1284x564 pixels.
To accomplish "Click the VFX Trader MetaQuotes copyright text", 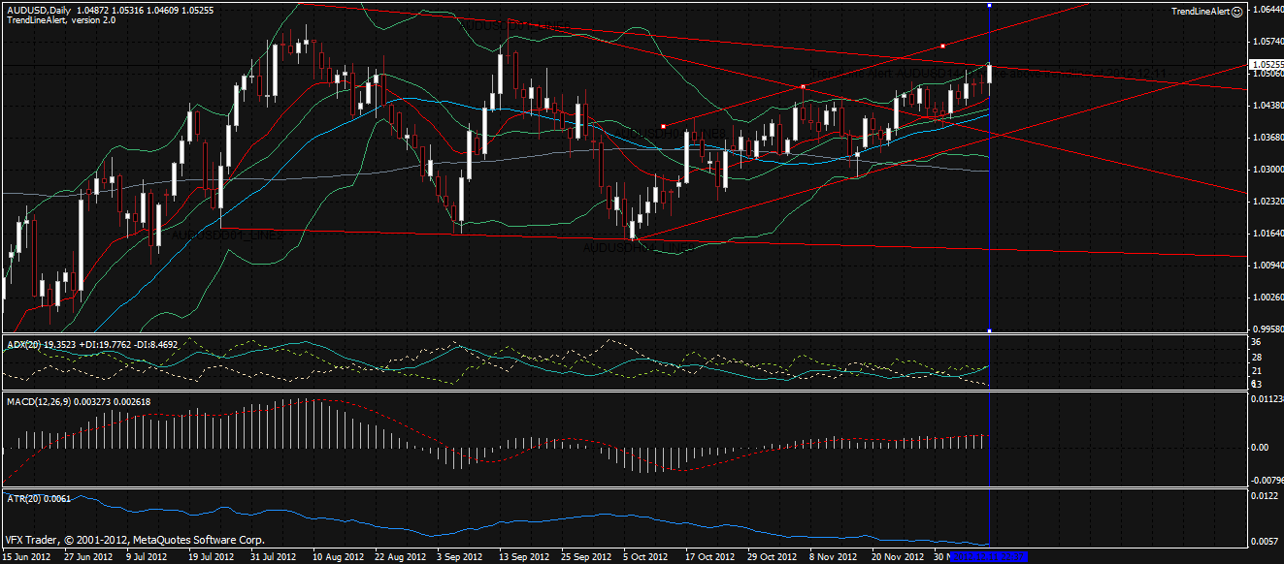I will tap(135, 540).
